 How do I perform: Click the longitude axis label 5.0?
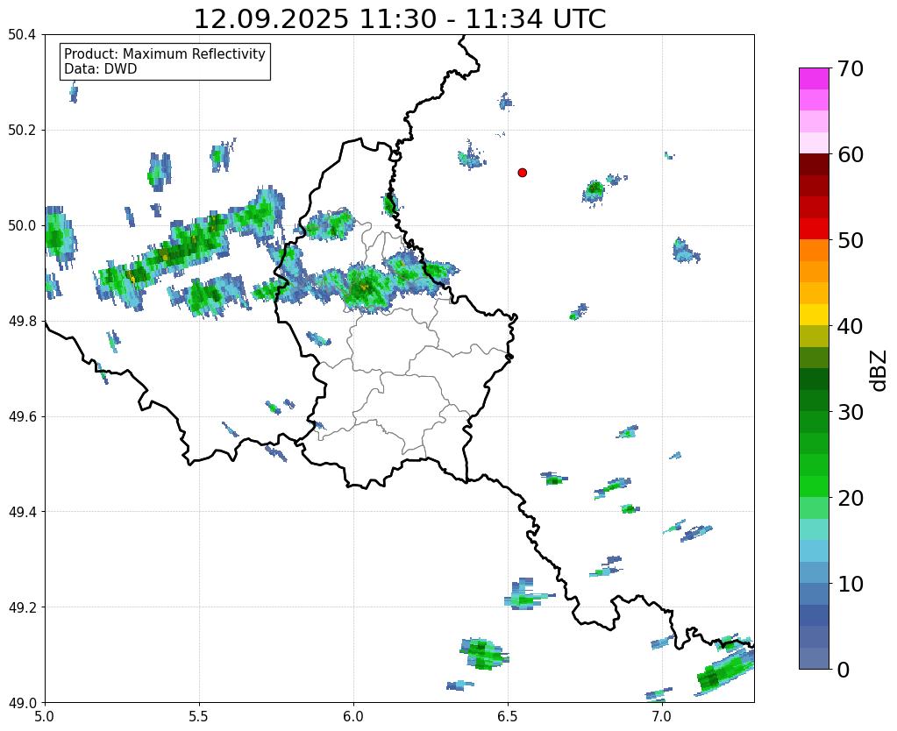click(45, 716)
